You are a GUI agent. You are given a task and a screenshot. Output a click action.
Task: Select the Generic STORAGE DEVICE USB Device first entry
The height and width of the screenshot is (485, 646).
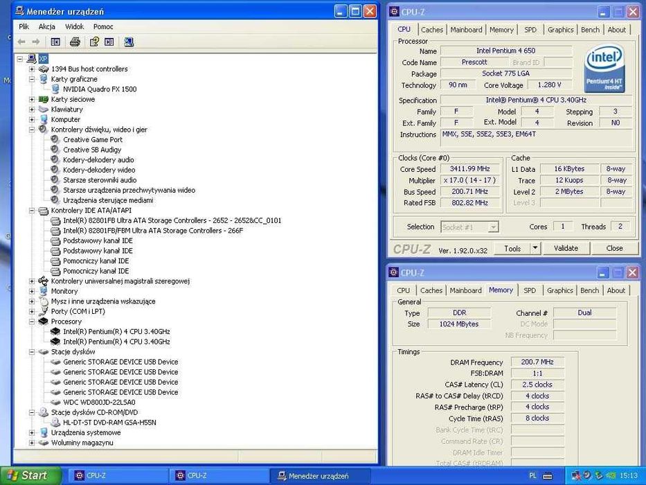tap(120, 362)
